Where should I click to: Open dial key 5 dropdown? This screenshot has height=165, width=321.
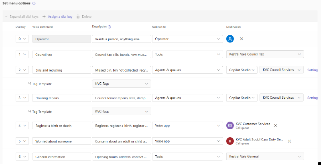pyautogui.click(x=22, y=141)
